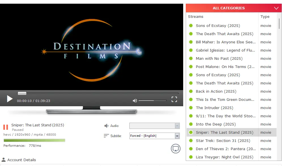Image resolution: width=282 pixels, height=166 pixels.
Task: Select This Is the Tom Green Docum... stream
Action: point(225,99)
